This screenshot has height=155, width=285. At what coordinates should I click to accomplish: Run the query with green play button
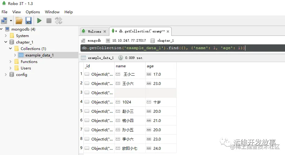(x=39, y=21)
